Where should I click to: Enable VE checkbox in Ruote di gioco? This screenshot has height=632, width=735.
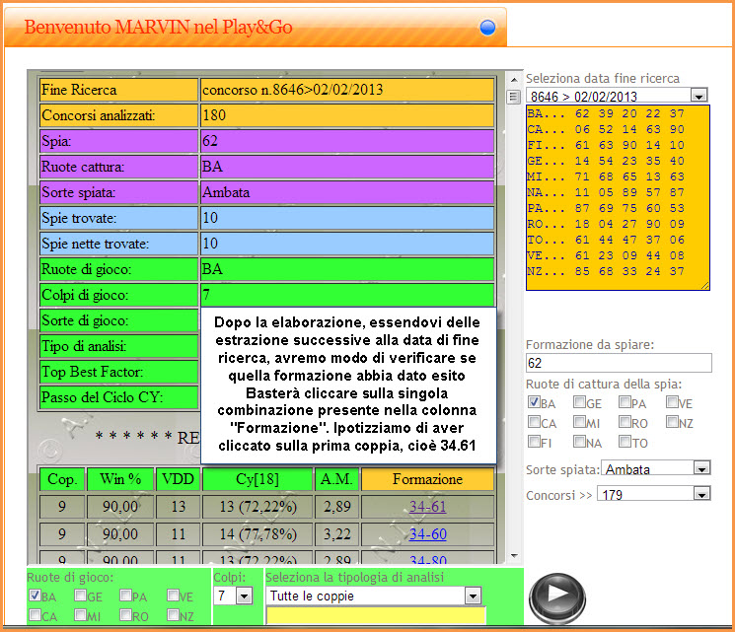tap(173, 595)
